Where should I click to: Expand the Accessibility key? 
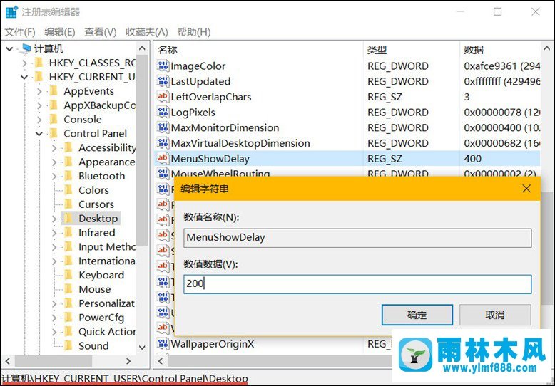point(54,148)
